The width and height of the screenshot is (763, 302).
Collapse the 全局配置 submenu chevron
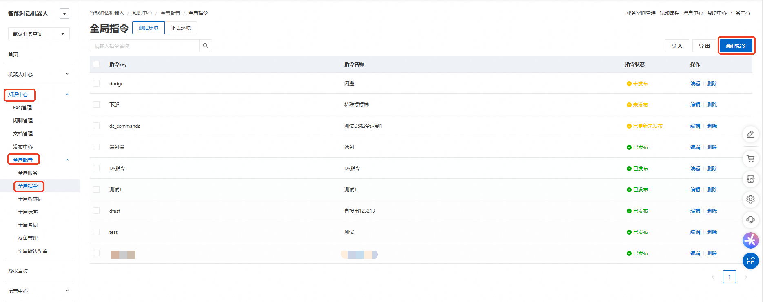pos(67,160)
